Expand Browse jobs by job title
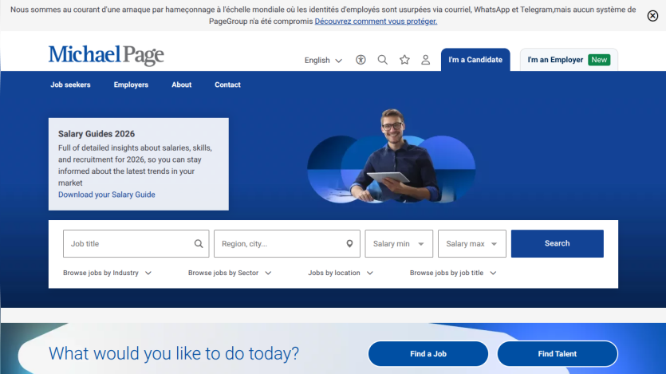666x374 pixels. 453,273
